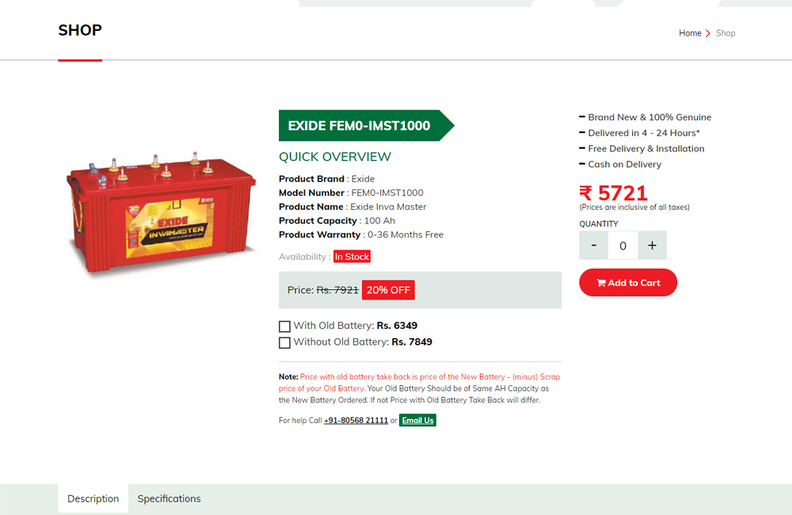Click the breadcrumb arrow between Home and Shop
The image size is (792, 515).
point(708,33)
